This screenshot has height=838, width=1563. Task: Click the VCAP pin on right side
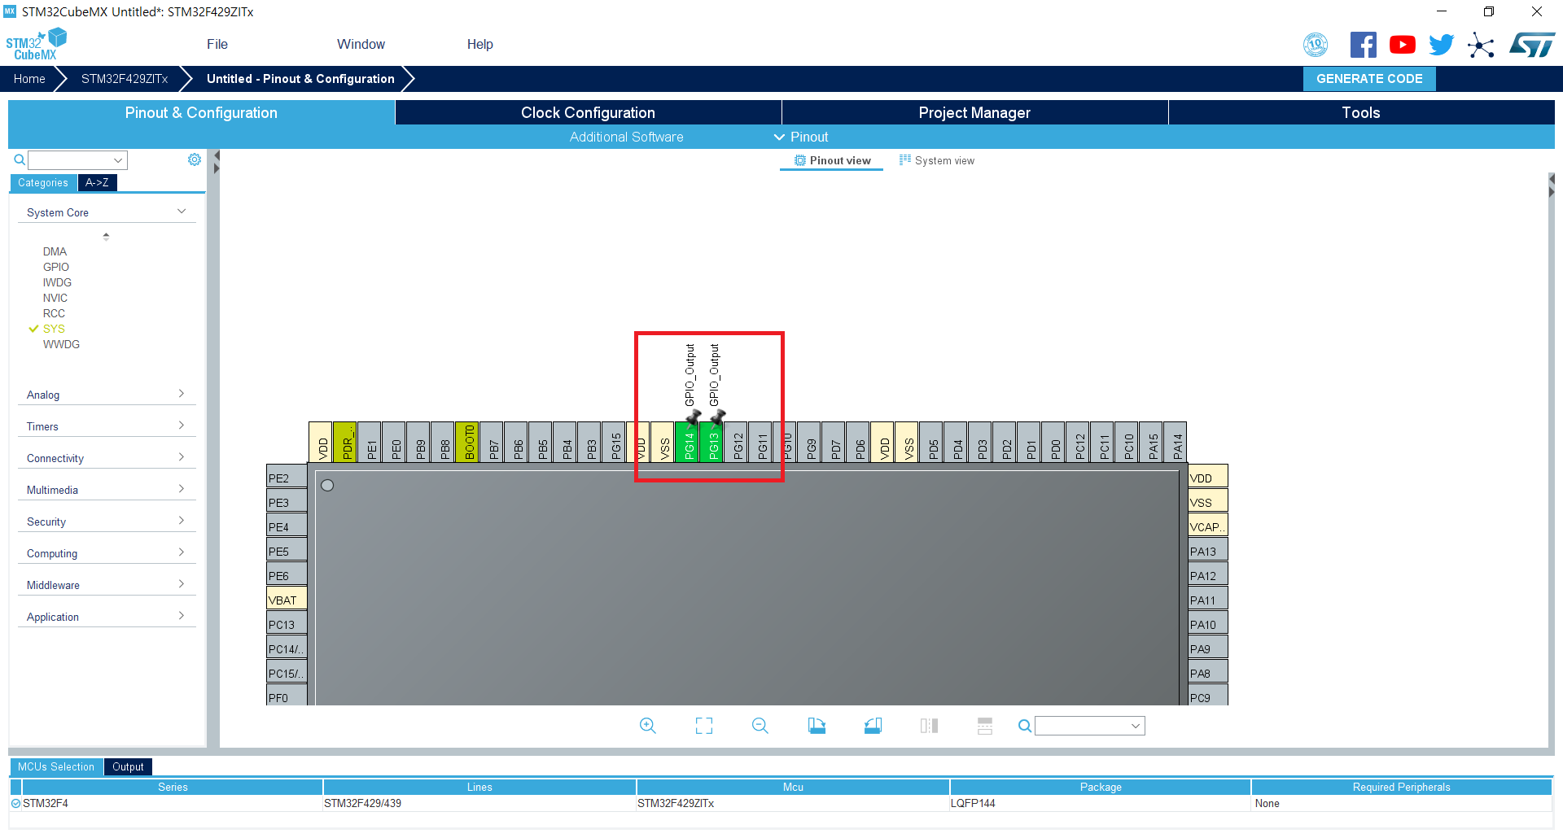(x=1208, y=526)
